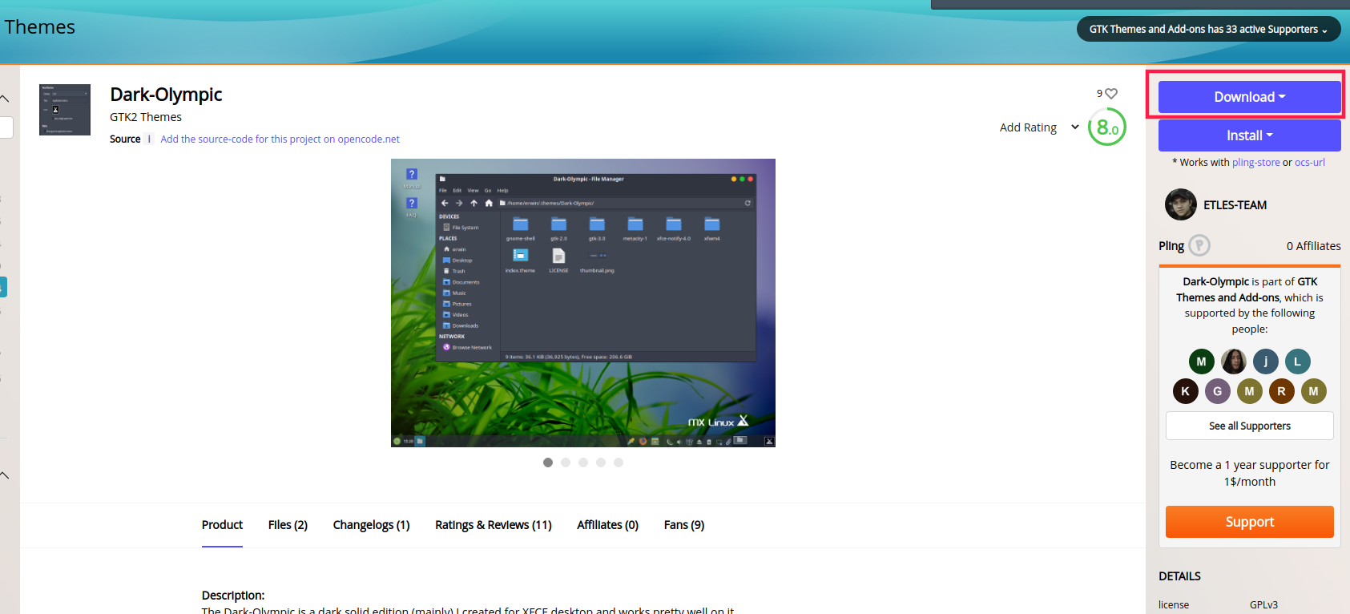The height and width of the screenshot is (614, 1350).
Task: Click the See all Supporters button
Action: (x=1250, y=426)
